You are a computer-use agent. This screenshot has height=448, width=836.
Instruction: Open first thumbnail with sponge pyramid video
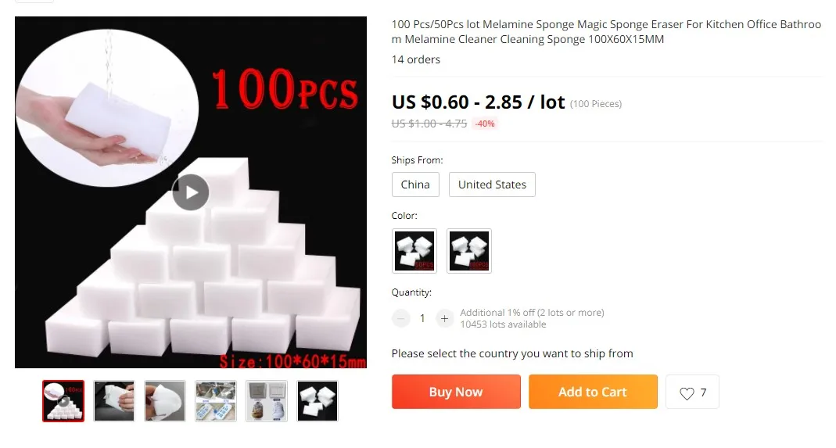click(63, 401)
